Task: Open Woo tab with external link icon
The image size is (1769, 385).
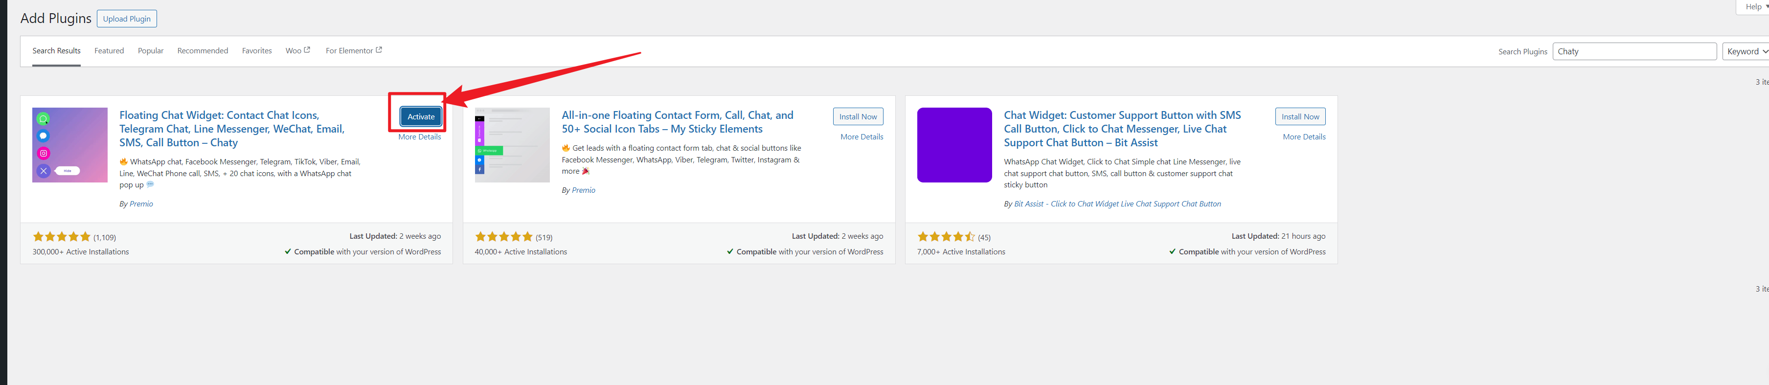Action: pos(297,51)
